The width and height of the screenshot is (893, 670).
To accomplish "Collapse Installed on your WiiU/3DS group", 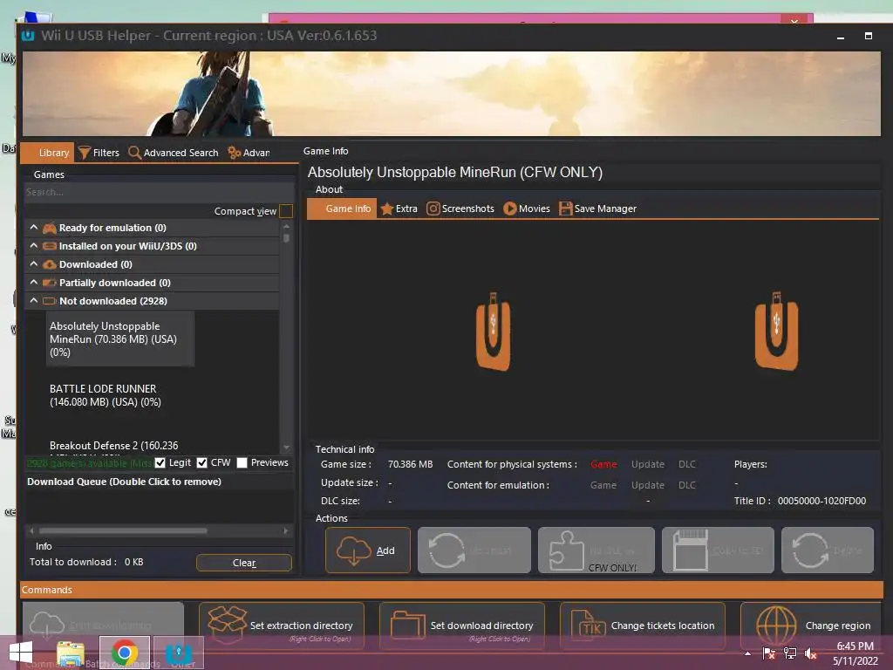I will click(x=34, y=245).
